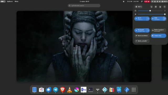
Task: Open the Bottles app in dock
Action: tap(112, 89)
